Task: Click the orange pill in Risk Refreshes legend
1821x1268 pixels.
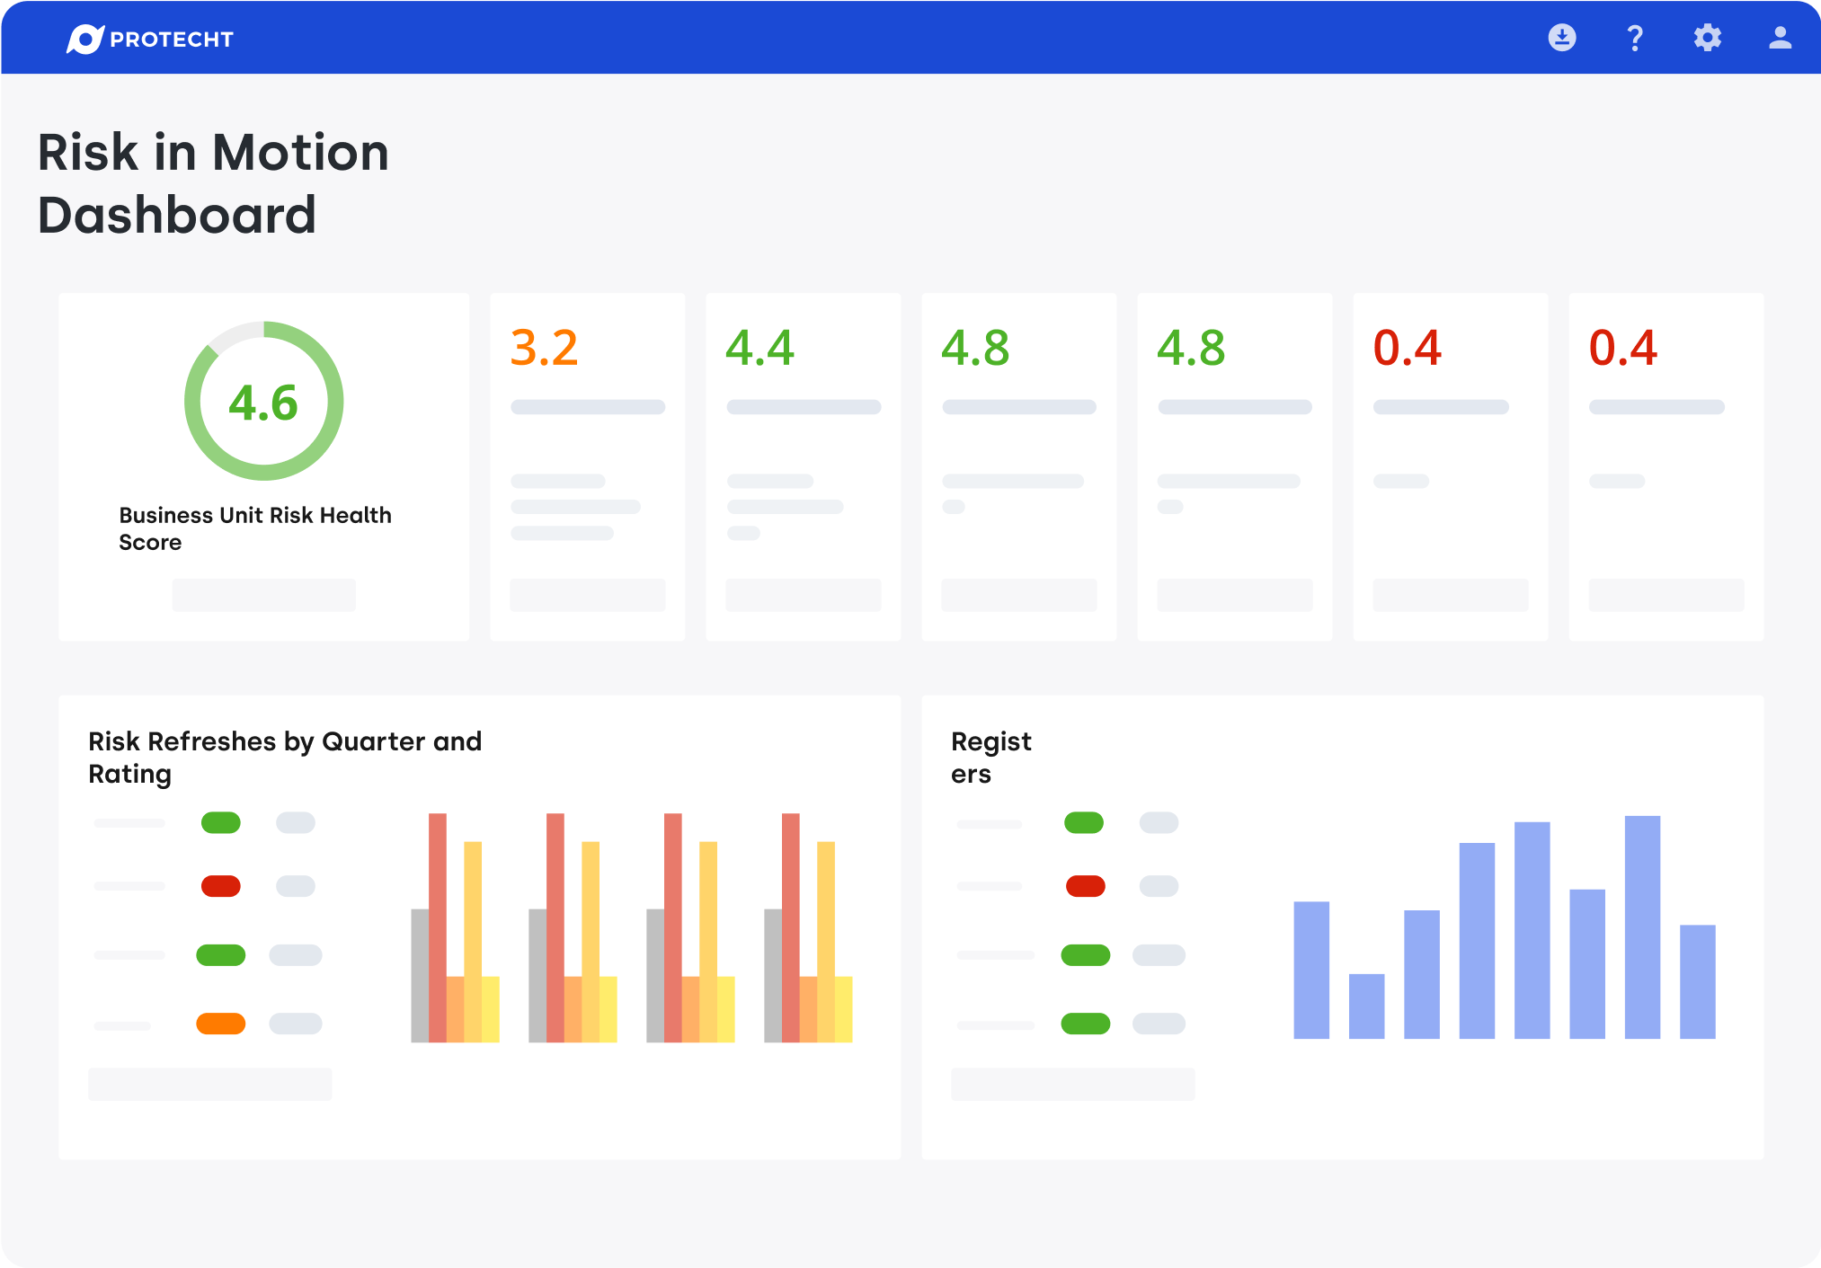Action: pos(220,1024)
